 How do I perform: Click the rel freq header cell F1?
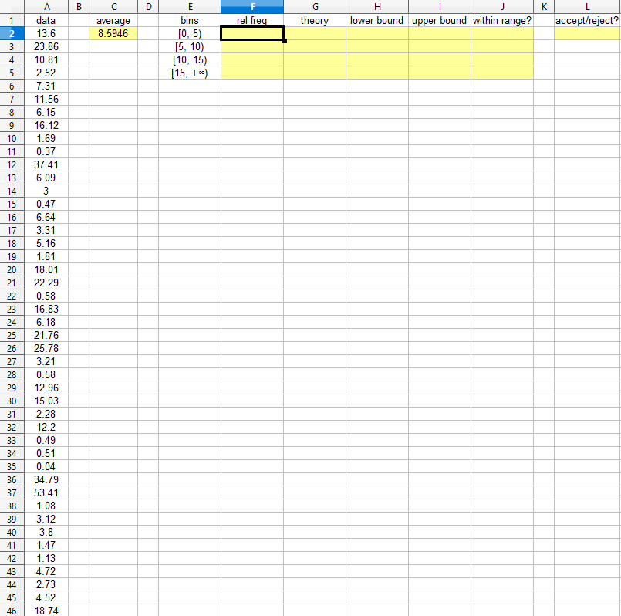pyautogui.click(x=252, y=20)
